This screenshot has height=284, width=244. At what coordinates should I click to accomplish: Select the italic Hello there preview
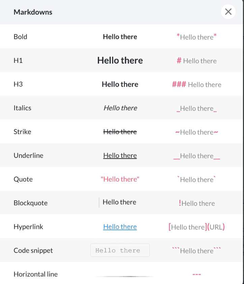click(120, 108)
